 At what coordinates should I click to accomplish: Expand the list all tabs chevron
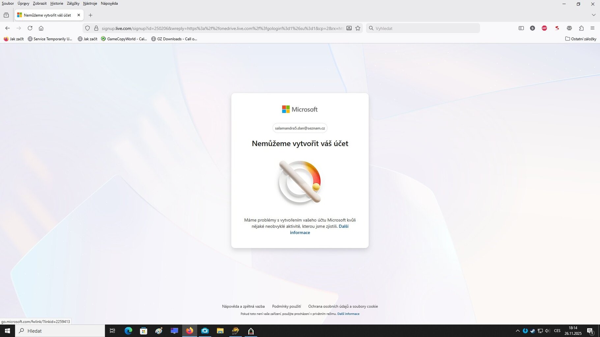click(593, 15)
